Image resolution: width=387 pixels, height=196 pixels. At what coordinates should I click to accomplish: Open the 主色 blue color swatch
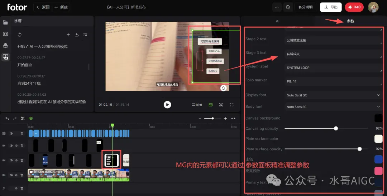point(378,159)
